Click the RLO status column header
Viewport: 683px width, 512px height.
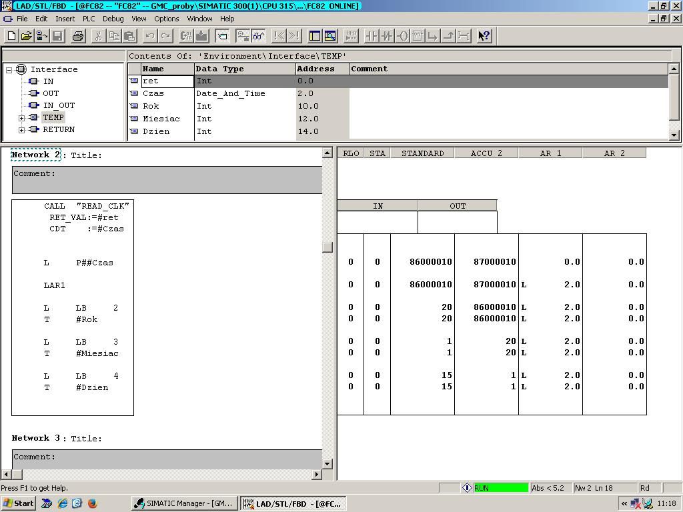coord(351,153)
